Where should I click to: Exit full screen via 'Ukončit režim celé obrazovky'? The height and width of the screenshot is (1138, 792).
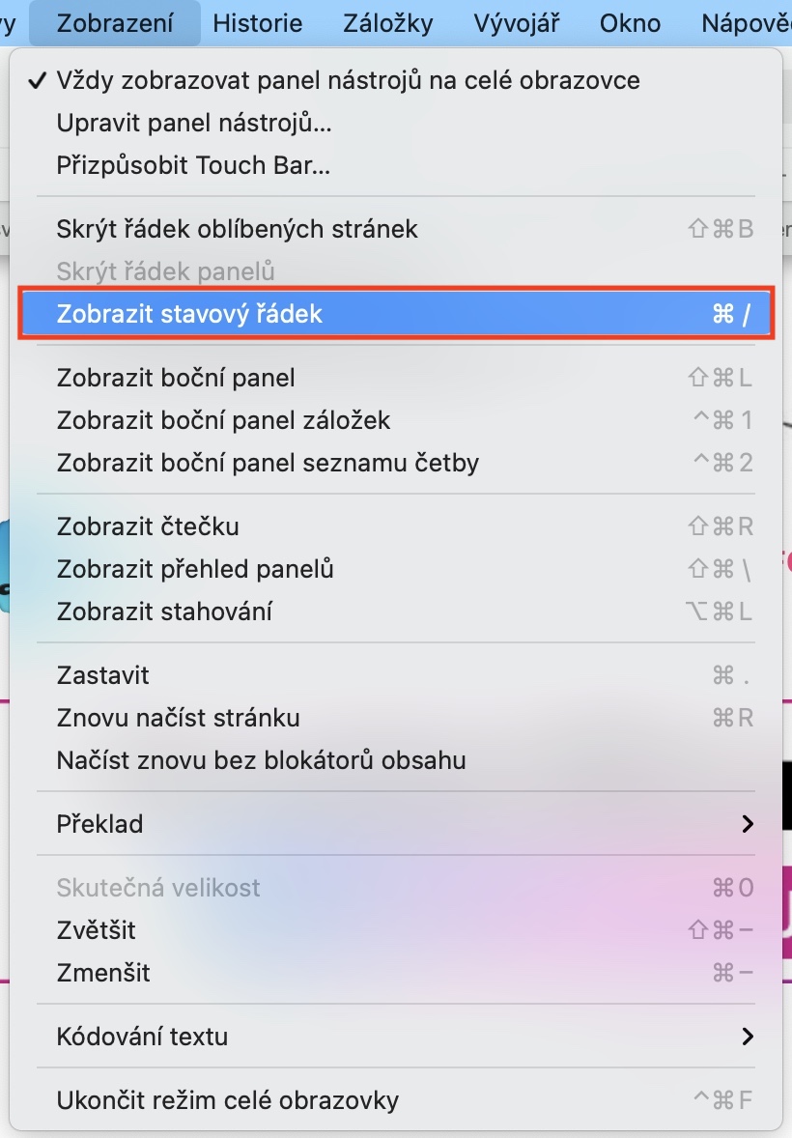[x=228, y=1100]
